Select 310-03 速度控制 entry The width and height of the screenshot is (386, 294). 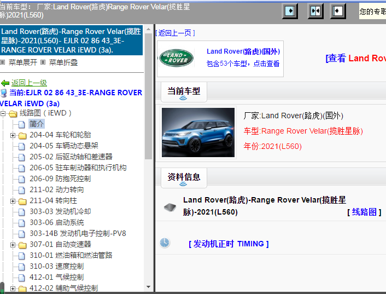pos(57,267)
